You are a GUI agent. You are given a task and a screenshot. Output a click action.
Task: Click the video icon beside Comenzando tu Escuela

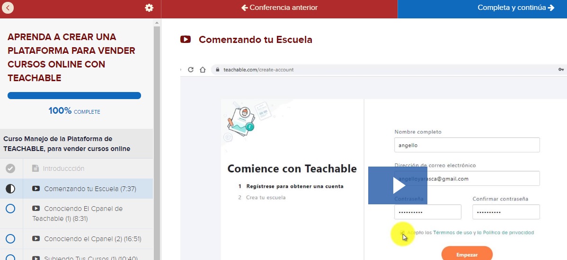[36, 189]
